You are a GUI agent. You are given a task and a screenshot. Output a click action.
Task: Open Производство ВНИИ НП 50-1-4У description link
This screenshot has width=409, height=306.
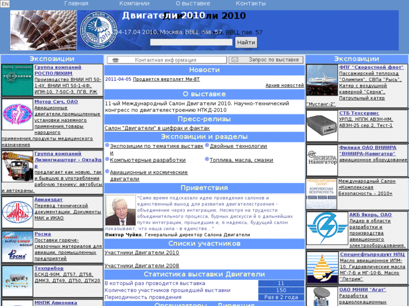click(68, 85)
